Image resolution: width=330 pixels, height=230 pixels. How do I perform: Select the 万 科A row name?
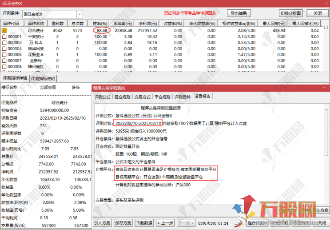click(x=36, y=43)
